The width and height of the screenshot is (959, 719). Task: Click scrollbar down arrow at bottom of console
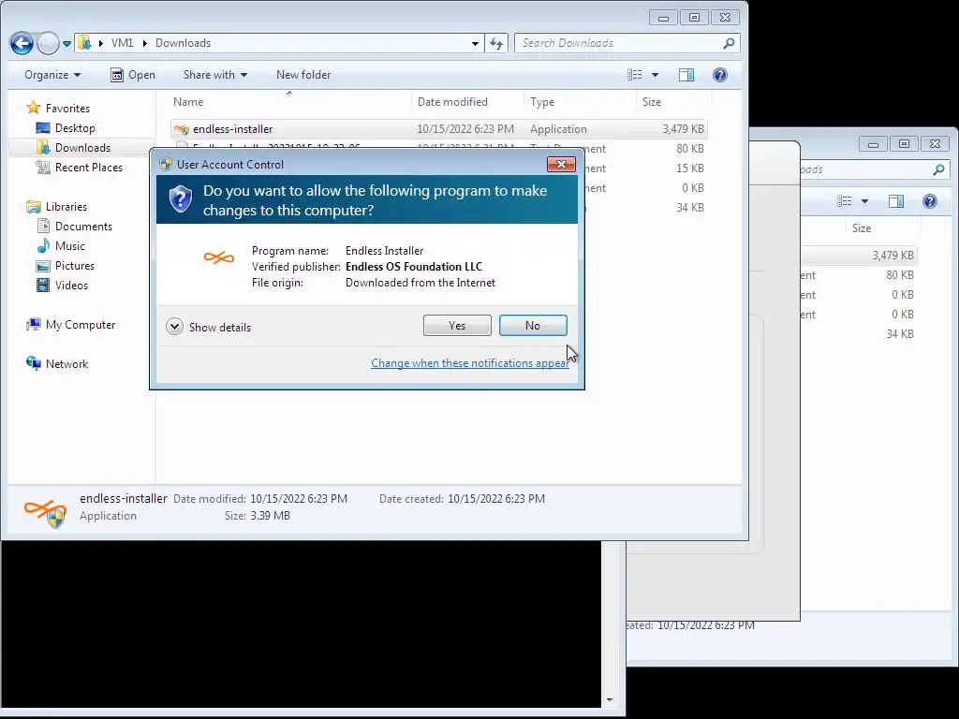(x=609, y=700)
